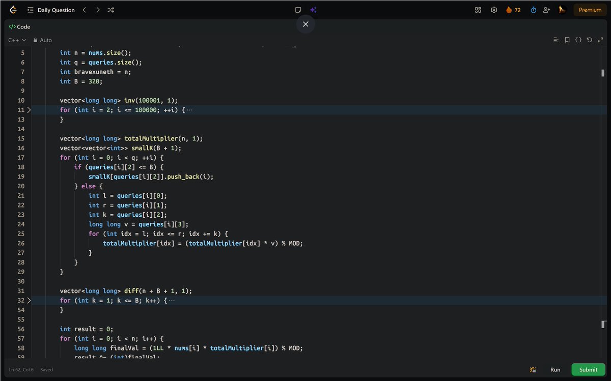
Task: Open the C++ language dropdown
Action: 17,40
